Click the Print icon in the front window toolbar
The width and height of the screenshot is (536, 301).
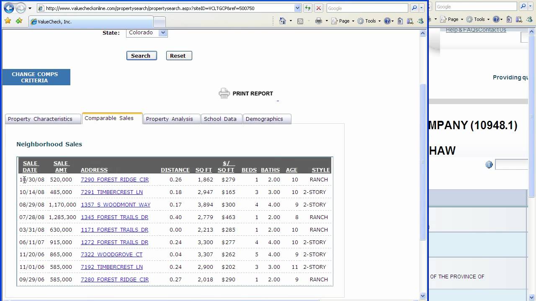[319, 21]
